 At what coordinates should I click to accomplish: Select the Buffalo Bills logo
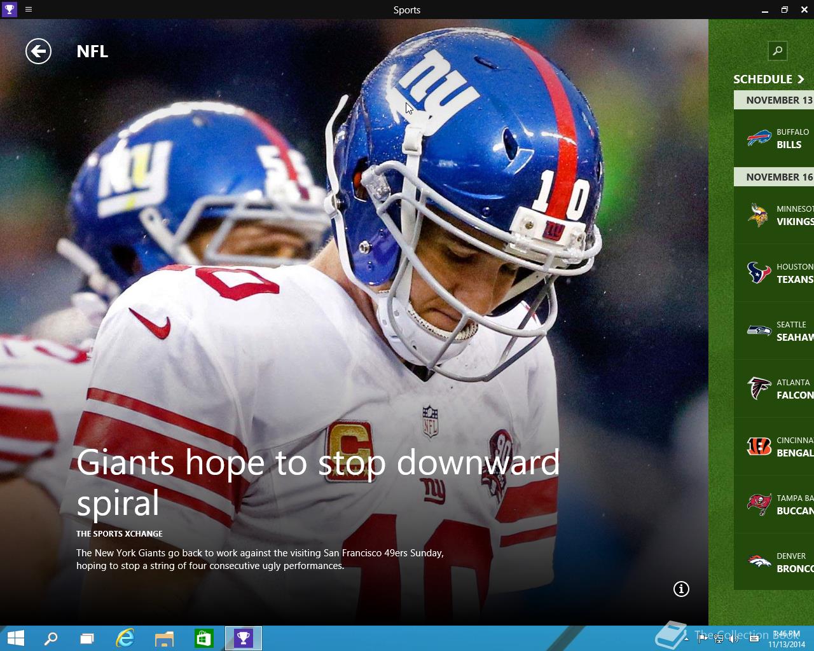pyautogui.click(x=759, y=138)
